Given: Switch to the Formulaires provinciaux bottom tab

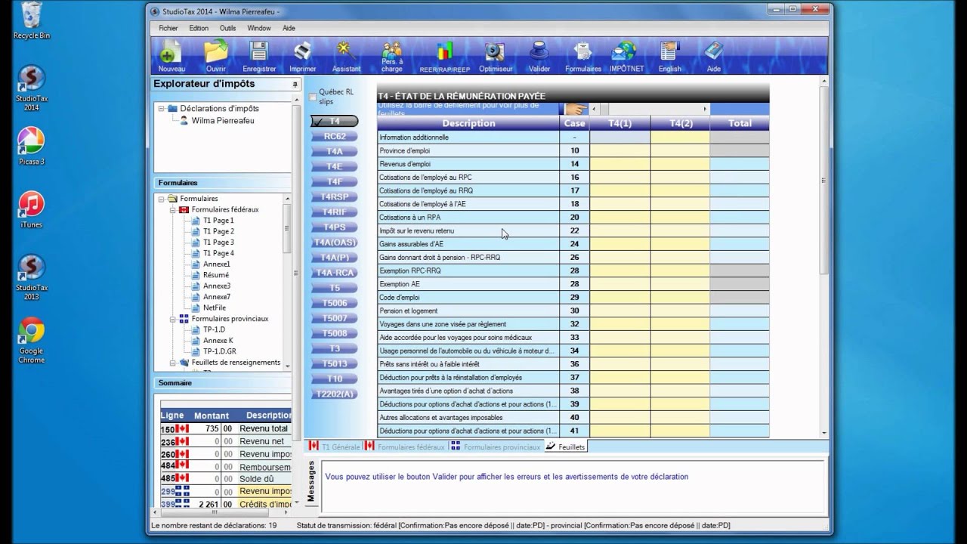Looking at the screenshot, I should [x=496, y=447].
